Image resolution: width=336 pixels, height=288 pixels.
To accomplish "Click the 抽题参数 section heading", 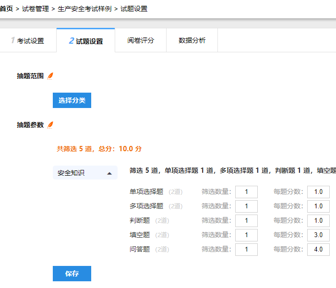I will point(30,125).
